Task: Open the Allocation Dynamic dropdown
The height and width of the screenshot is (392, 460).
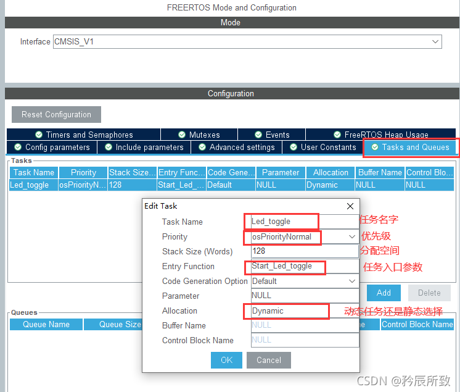Action: point(305,311)
